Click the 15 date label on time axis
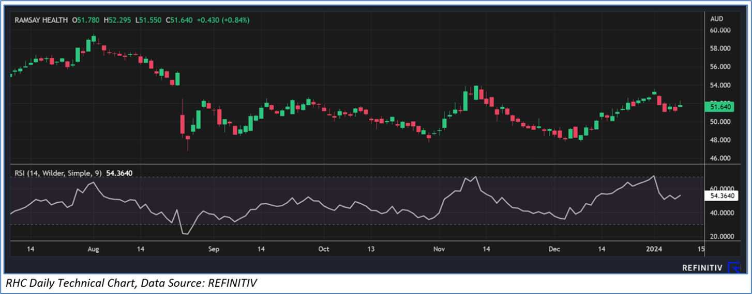 click(701, 250)
